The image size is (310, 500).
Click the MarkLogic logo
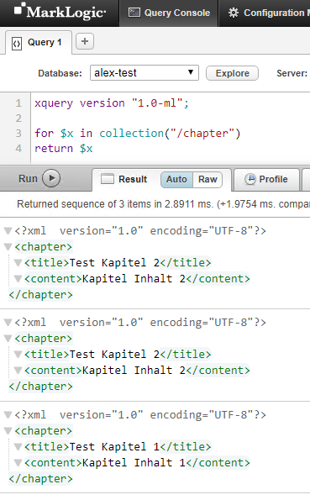click(60, 12)
